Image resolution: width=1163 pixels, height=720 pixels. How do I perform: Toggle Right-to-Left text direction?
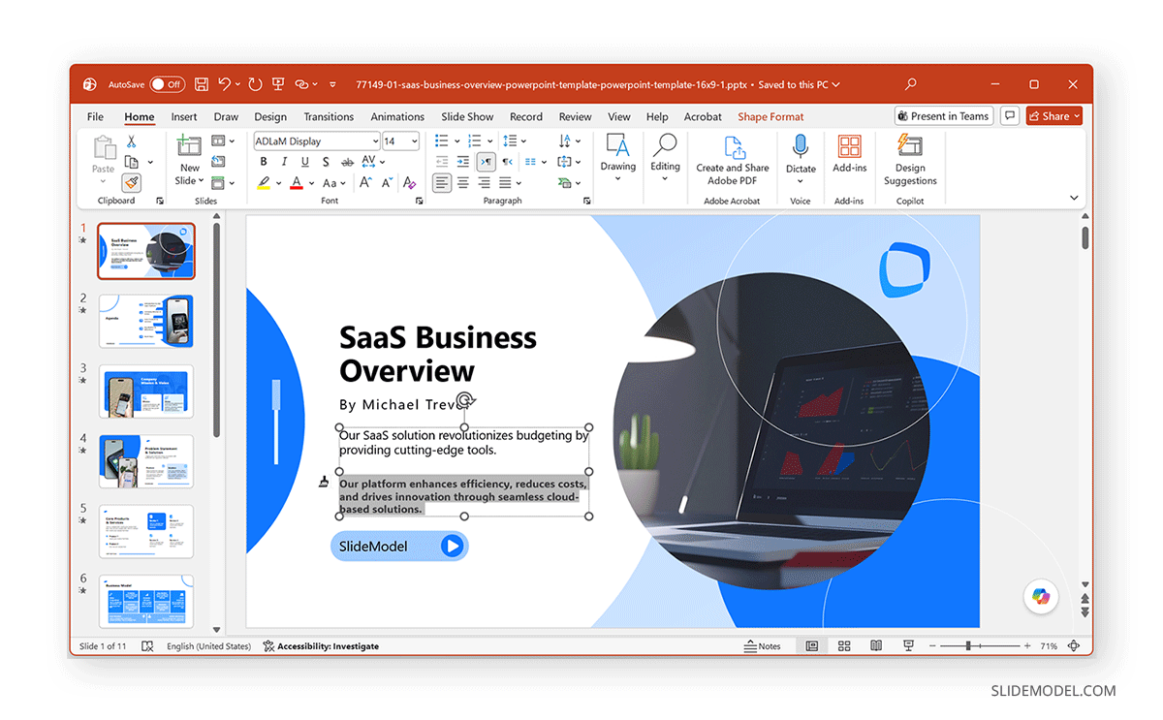[507, 162]
